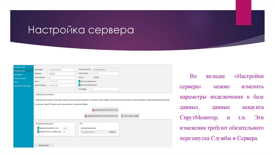Click the statistics interval minutes field
This screenshot has height=154, width=275.
(66, 132)
